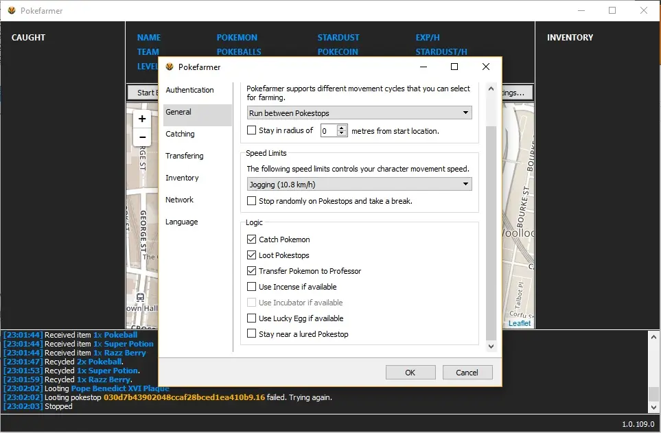Toggle Stay near a lured Pokestop

point(251,334)
